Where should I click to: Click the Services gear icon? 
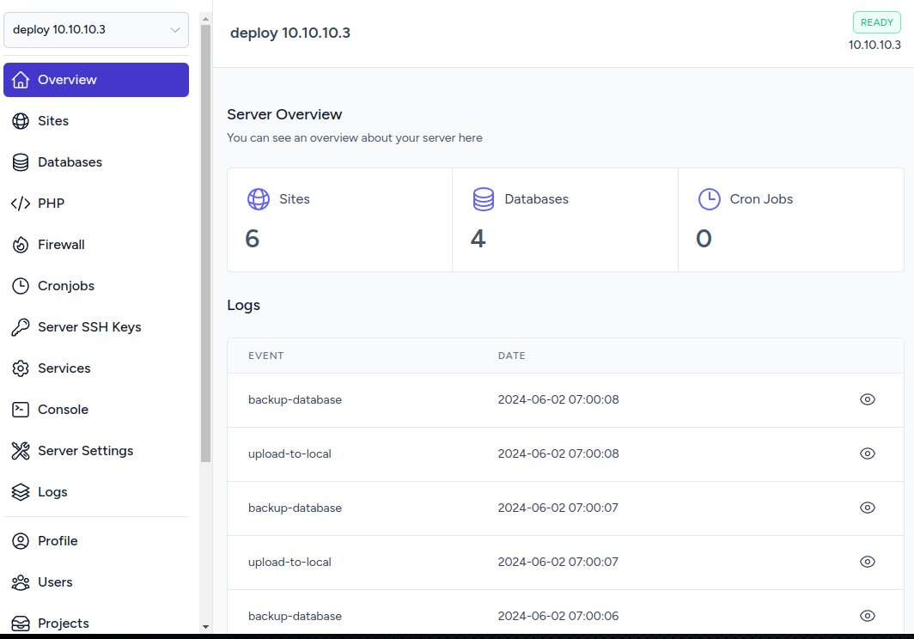(21, 368)
